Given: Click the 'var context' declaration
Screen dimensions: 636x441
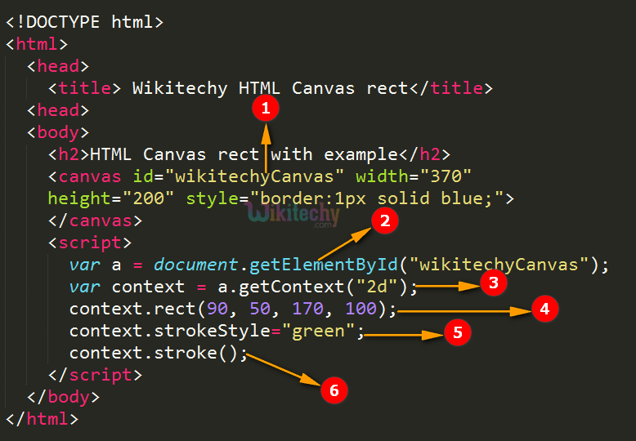Looking at the screenshot, I should [127, 287].
